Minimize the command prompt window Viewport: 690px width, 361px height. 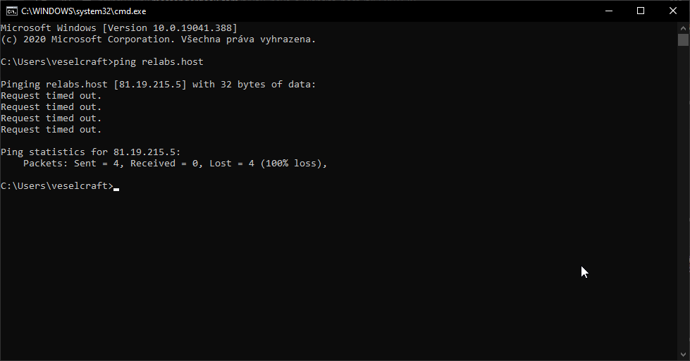coord(609,11)
